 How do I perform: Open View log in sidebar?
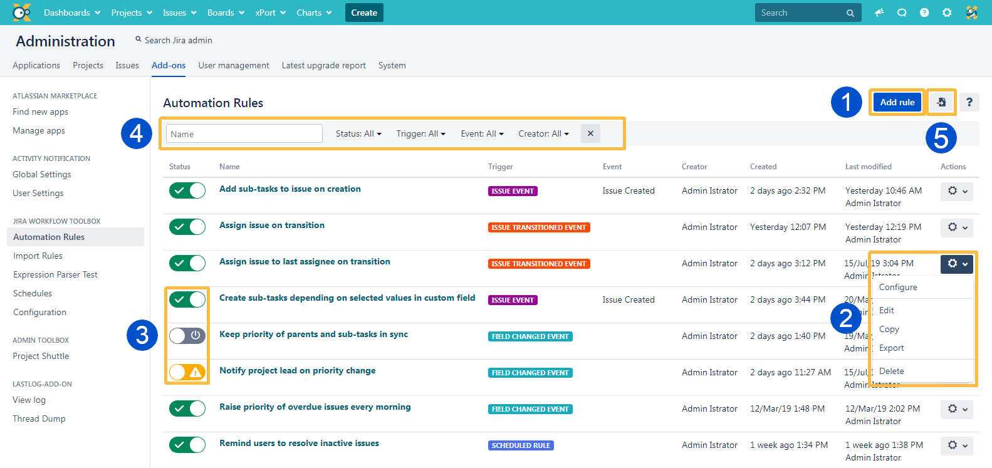(x=29, y=400)
